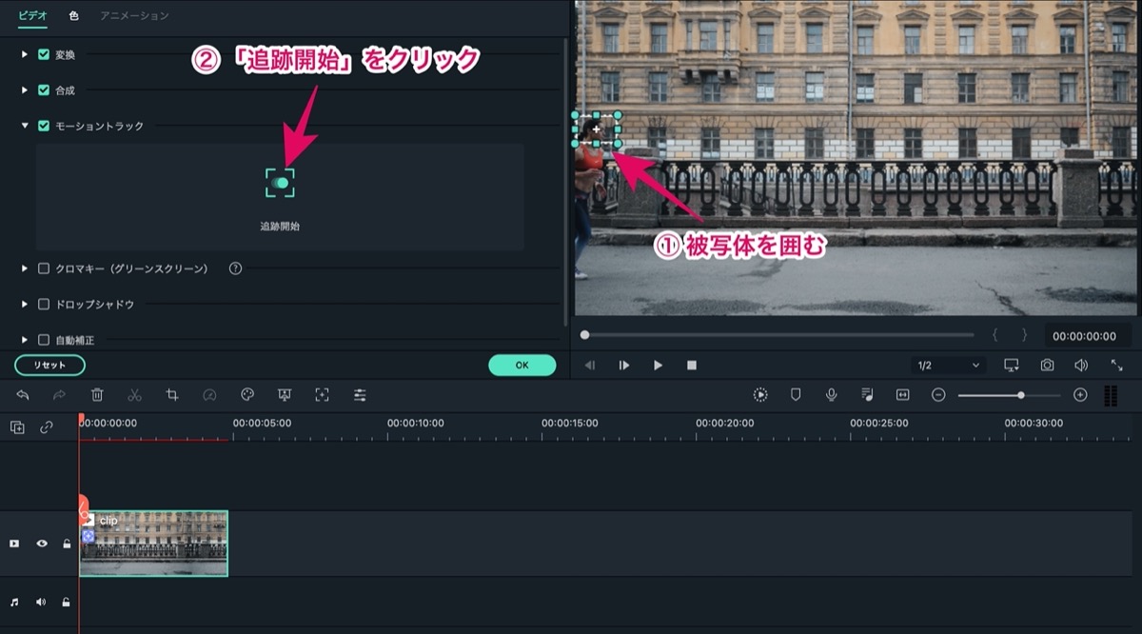Click the preview scrubber progress bar
1142x634 pixels.
click(x=778, y=335)
